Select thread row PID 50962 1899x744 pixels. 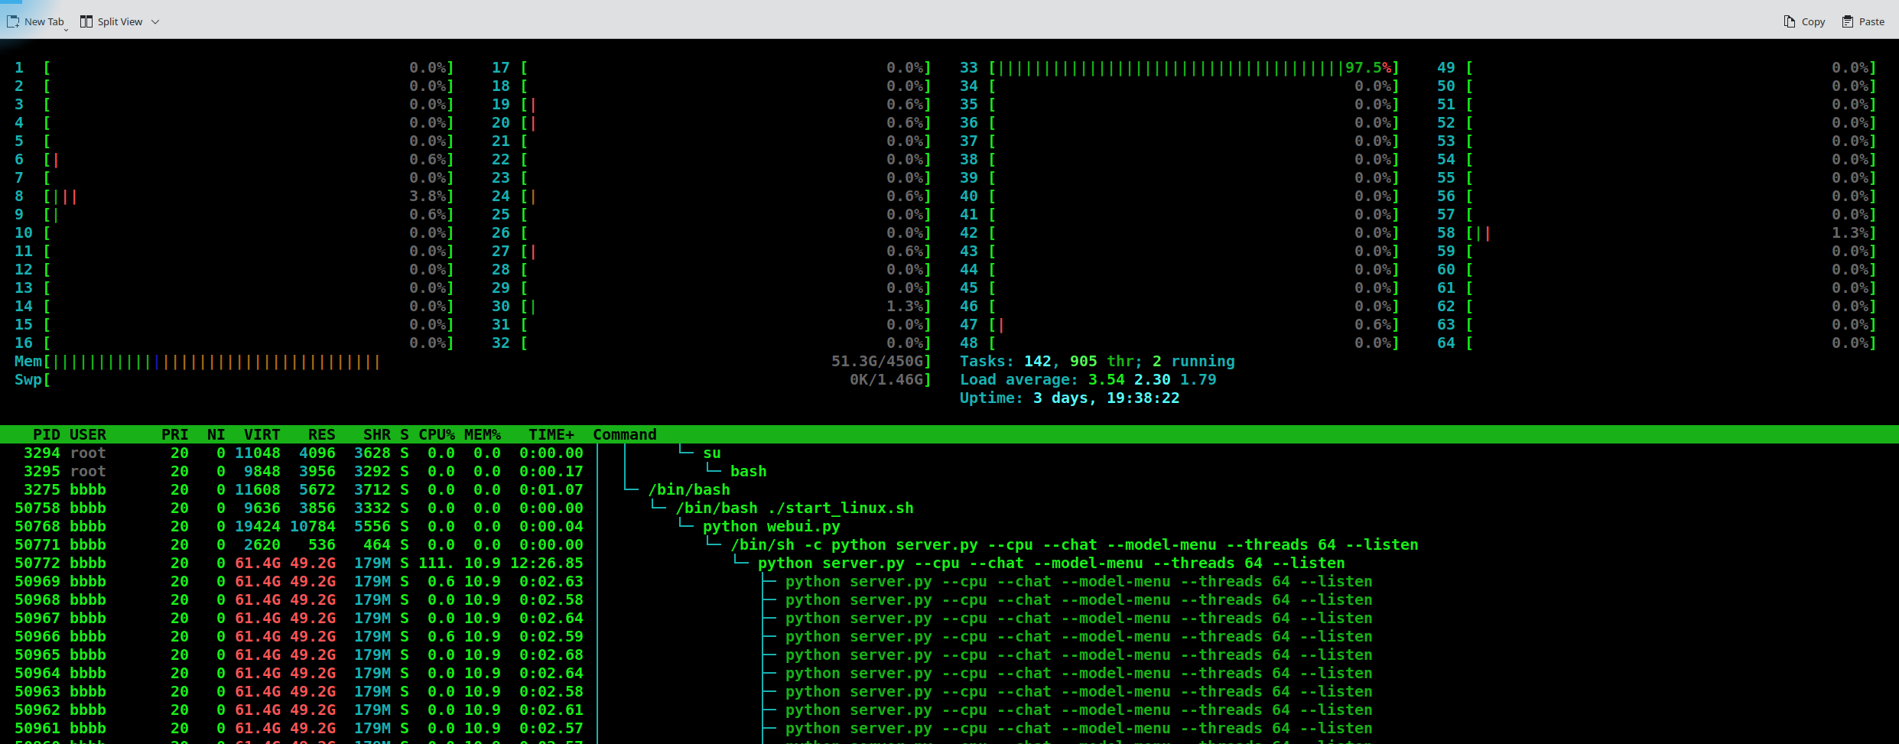(949, 710)
